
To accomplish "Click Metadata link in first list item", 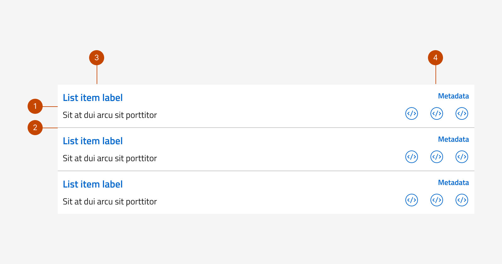I will click(x=453, y=96).
